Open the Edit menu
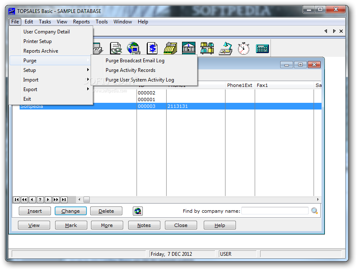The image size is (357, 270). (29, 22)
